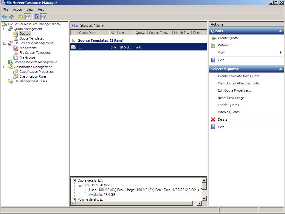Open the View menu
Image resolution: width=285 pixels, height=214 pixels.
(30, 9)
